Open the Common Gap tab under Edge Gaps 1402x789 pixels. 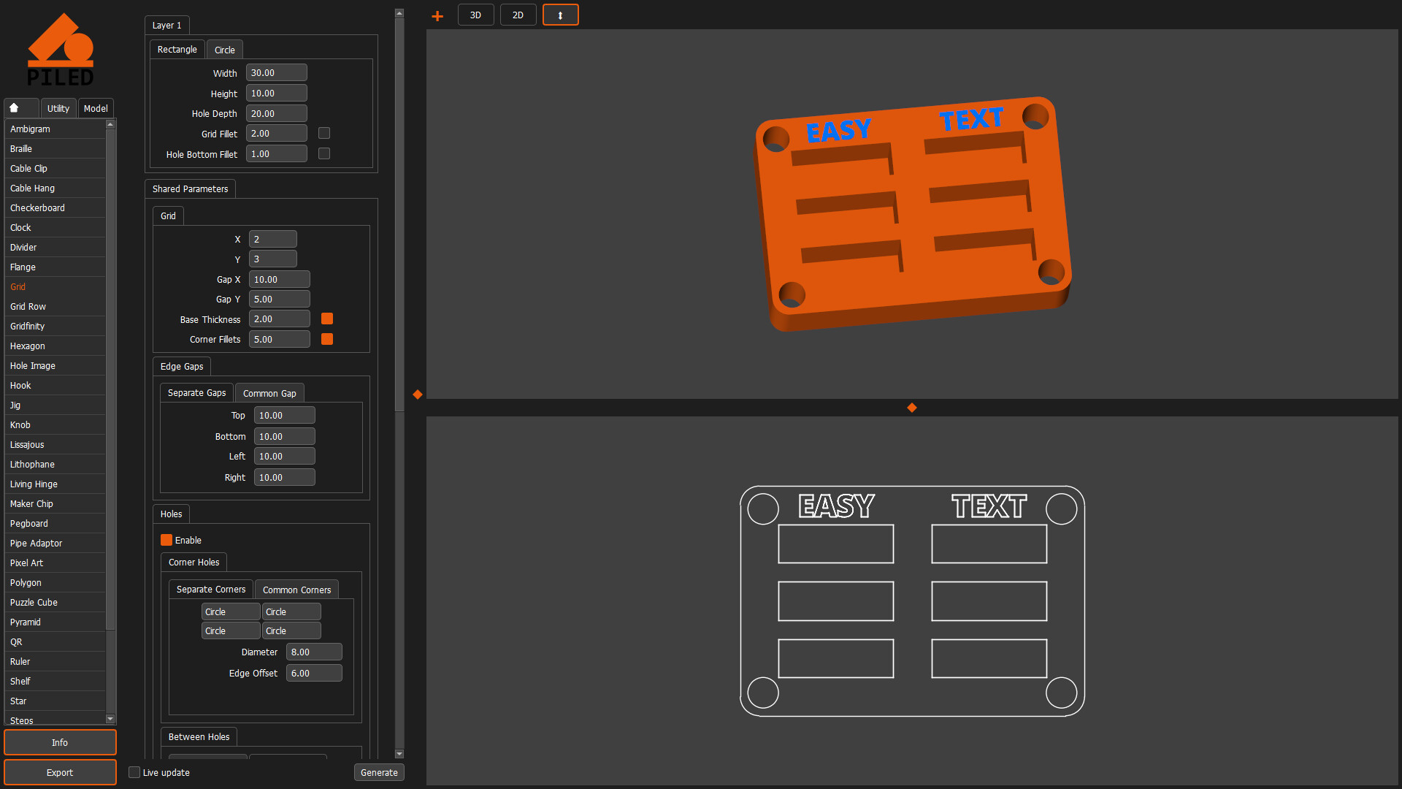[x=269, y=392]
